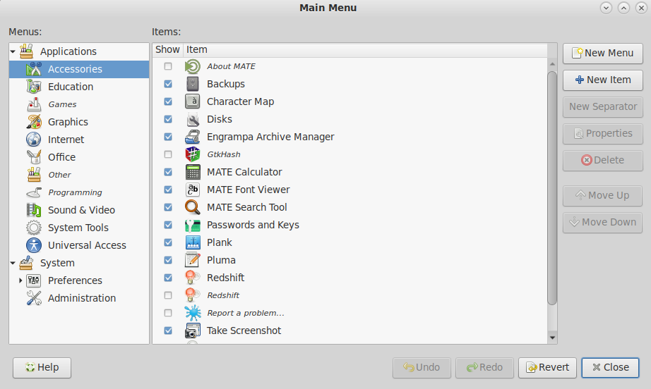The image size is (651, 389).
Task: Click the Pluma notepad icon
Action: pos(193,260)
